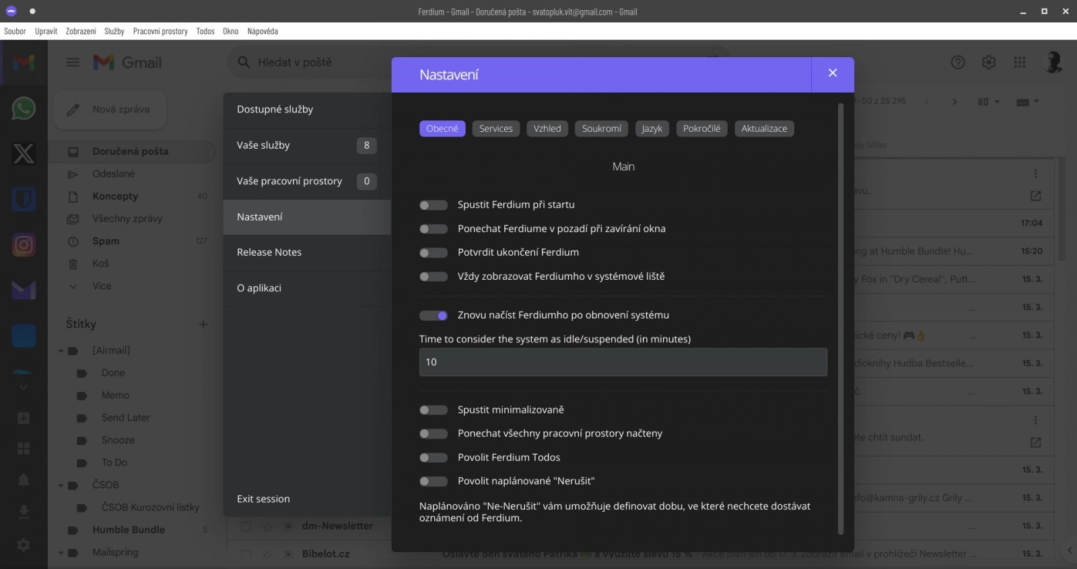Image resolution: width=1077 pixels, height=569 pixels.
Task: Open the WhatsApp service in the sidebar
Action: [x=24, y=109]
